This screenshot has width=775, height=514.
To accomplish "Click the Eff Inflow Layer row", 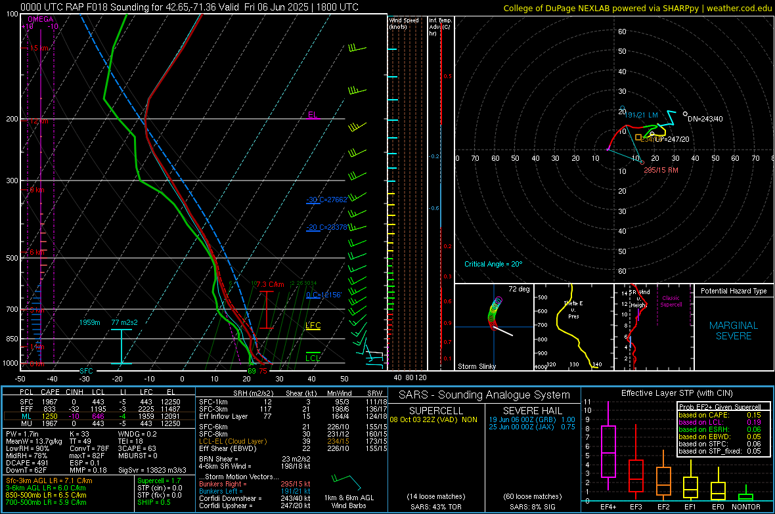I will pos(293,416).
